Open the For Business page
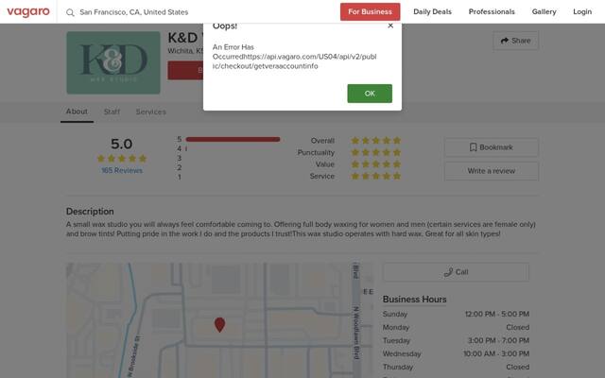This screenshot has height=378, width=605. (x=370, y=12)
